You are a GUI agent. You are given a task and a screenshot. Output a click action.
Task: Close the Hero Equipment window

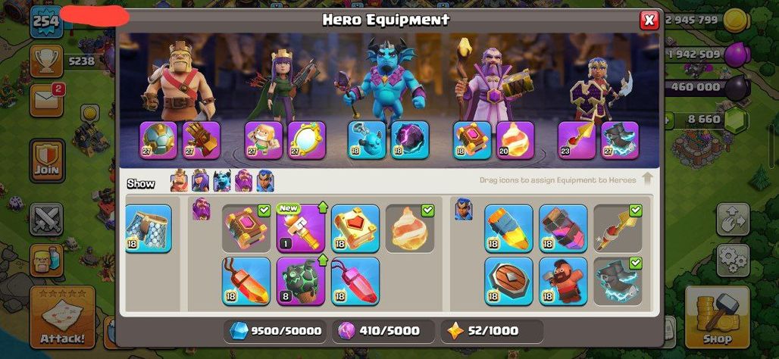point(649,20)
